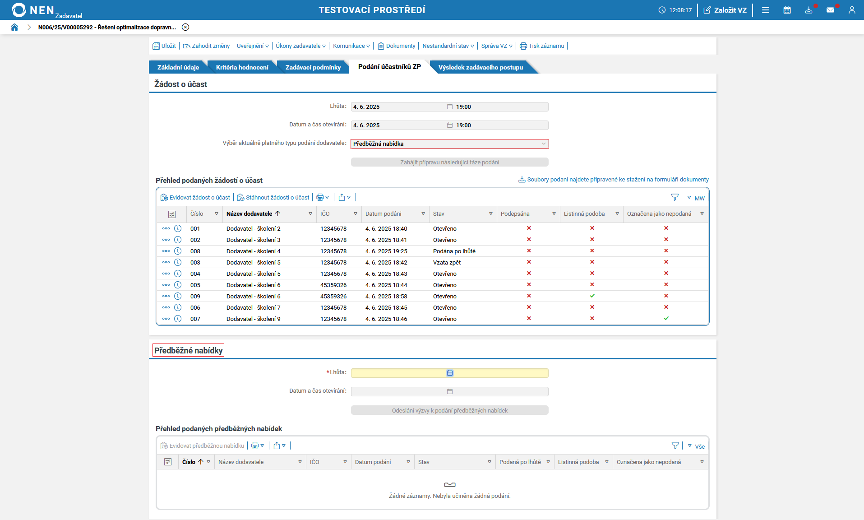This screenshot has height=520, width=864.
Task: Click Odeslání výzvy k podání předběžných nabídek
Action: (450, 411)
